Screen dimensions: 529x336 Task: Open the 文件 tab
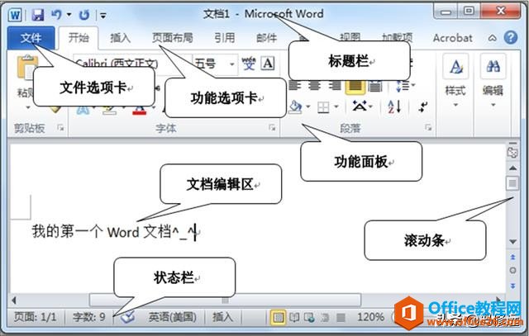tap(31, 38)
